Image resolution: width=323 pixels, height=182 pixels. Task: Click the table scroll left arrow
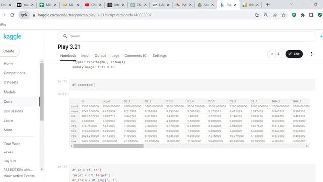(71, 146)
